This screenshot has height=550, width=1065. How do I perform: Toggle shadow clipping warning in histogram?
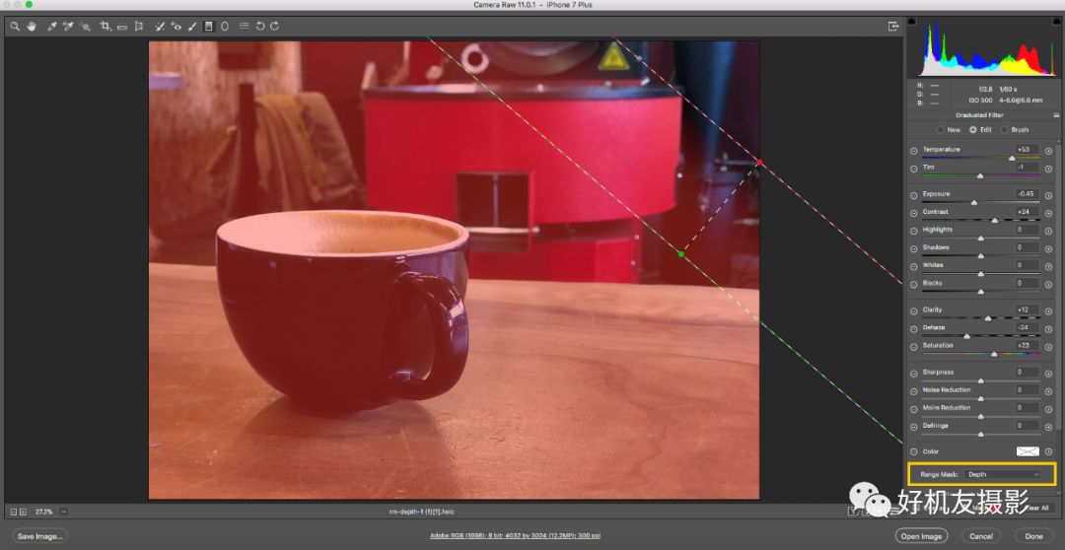pyautogui.click(x=911, y=22)
